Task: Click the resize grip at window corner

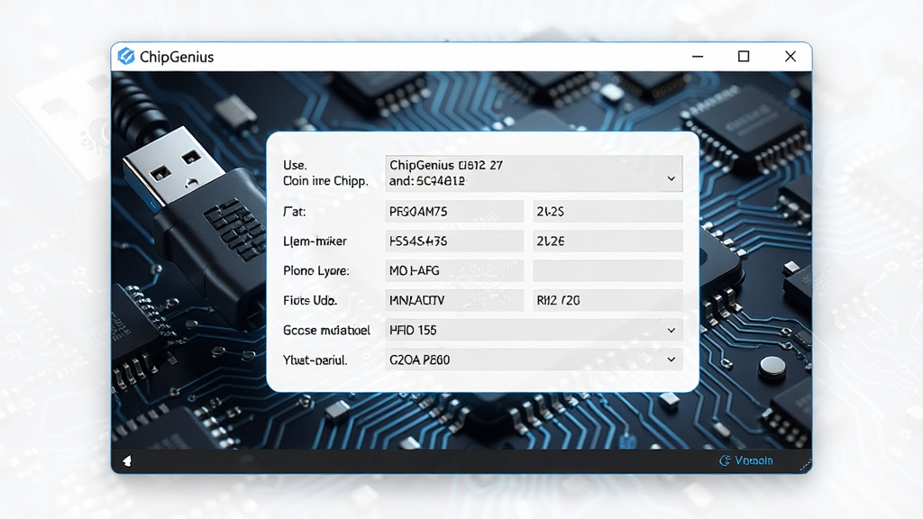Action: 805,466
